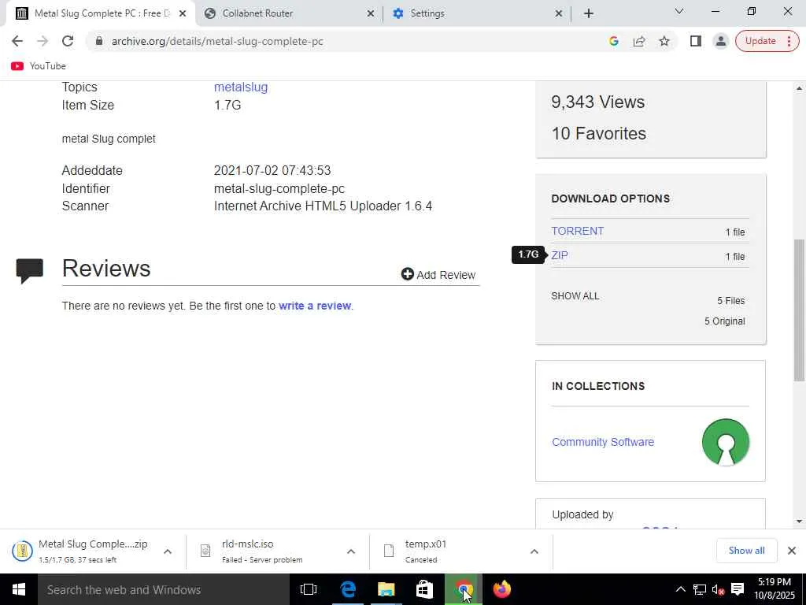Show hidden system tray icons
Viewport: 806px width, 605px height.
pyautogui.click(x=680, y=589)
